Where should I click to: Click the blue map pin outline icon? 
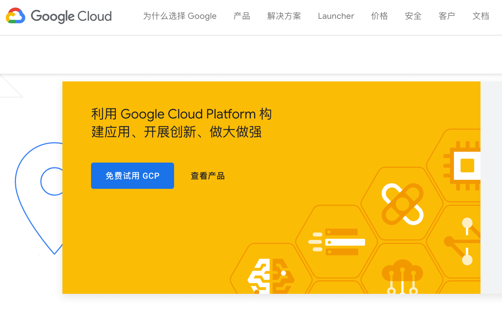click(39, 198)
